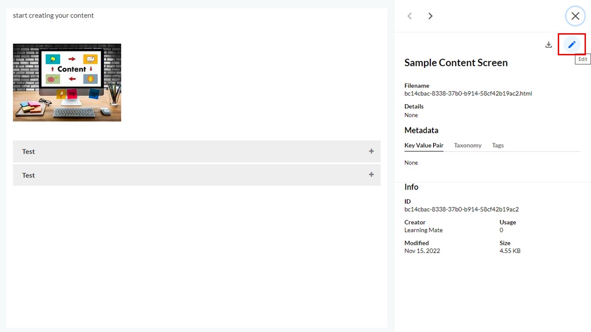This screenshot has height=332, width=591.
Task: Click the Learning Mate creator name
Action: tap(423, 230)
